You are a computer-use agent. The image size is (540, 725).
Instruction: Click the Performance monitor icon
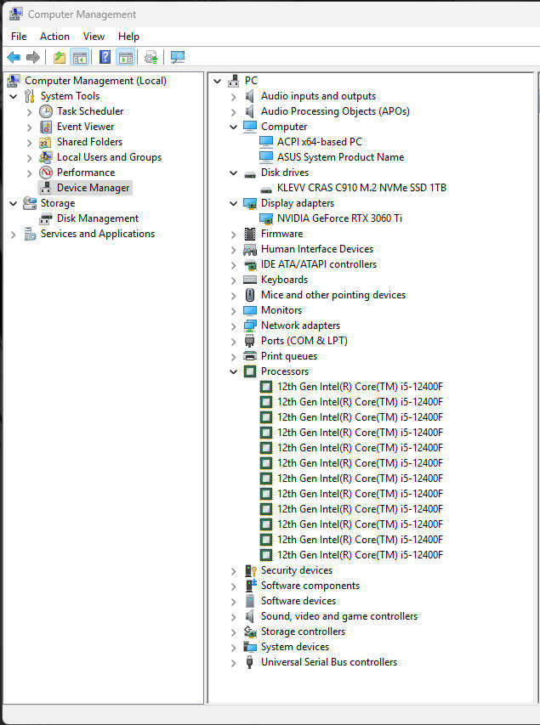pos(45,173)
